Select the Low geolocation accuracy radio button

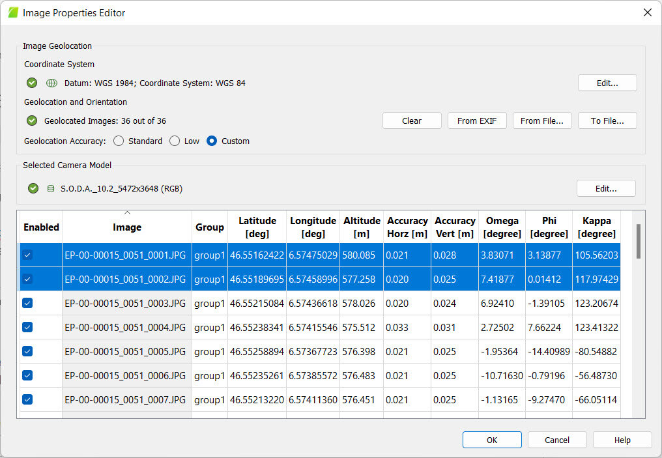coord(174,141)
